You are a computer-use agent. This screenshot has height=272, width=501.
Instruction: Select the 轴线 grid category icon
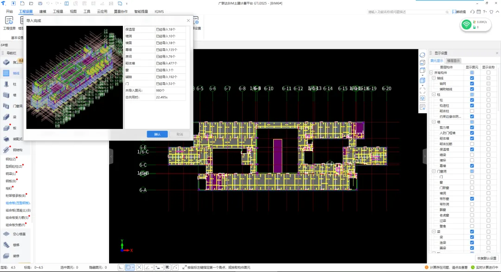click(6, 73)
